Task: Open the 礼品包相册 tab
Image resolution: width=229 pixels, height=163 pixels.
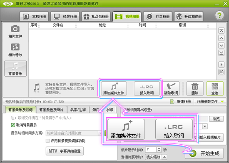Action: [x=96, y=17]
